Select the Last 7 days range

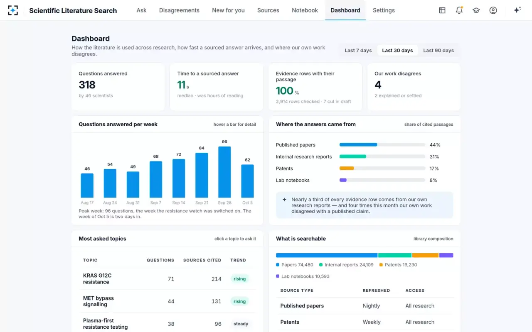click(358, 50)
